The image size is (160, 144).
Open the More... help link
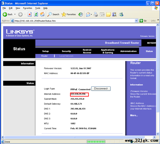pyautogui.click(x=134, y=115)
